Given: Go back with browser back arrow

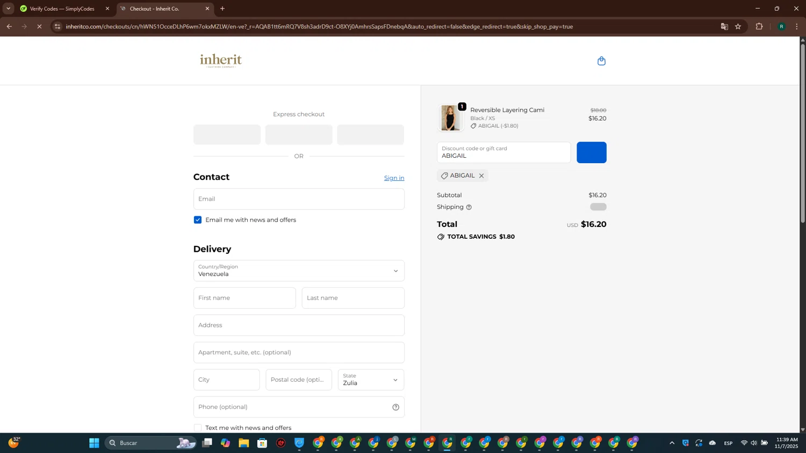Looking at the screenshot, I should point(9,26).
